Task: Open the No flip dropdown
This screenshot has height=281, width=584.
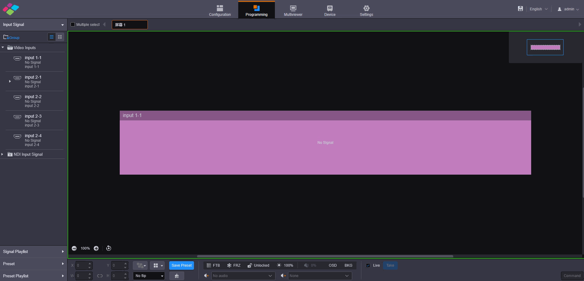Action: (x=149, y=276)
